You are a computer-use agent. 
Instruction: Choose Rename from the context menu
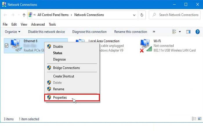click(x=72, y=89)
